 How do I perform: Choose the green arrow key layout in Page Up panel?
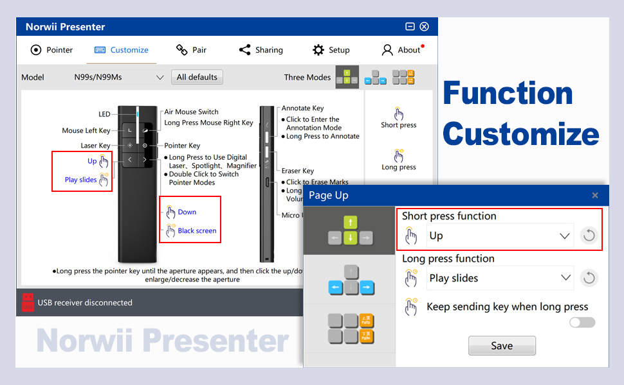pyautogui.click(x=349, y=230)
